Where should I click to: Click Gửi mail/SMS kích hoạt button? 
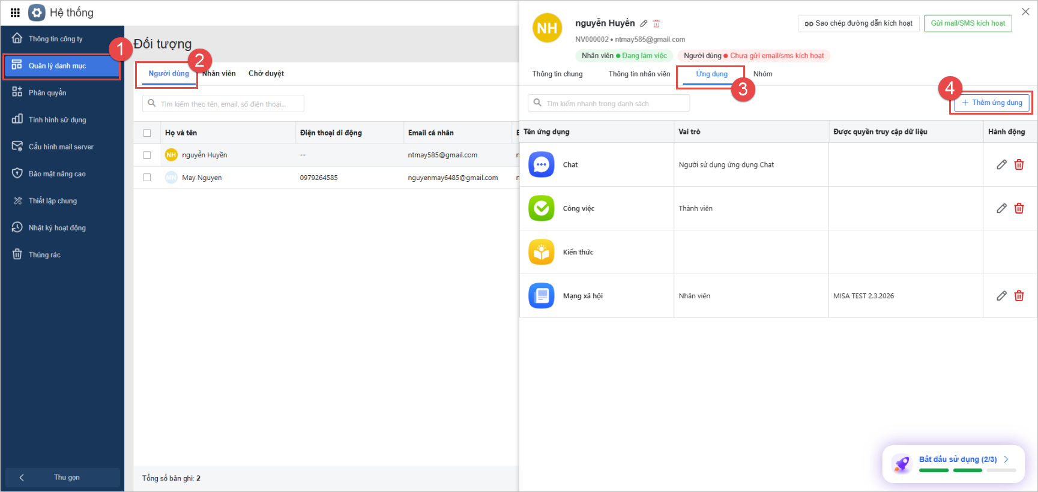pos(968,23)
